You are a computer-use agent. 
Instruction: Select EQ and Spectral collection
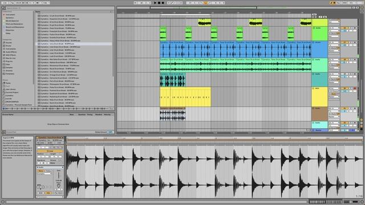(x=12, y=20)
